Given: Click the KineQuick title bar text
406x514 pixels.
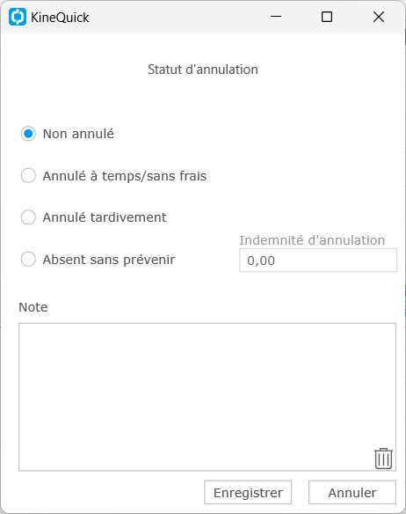Looking at the screenshot, I should pyautogui.click(x=60, y=18).
